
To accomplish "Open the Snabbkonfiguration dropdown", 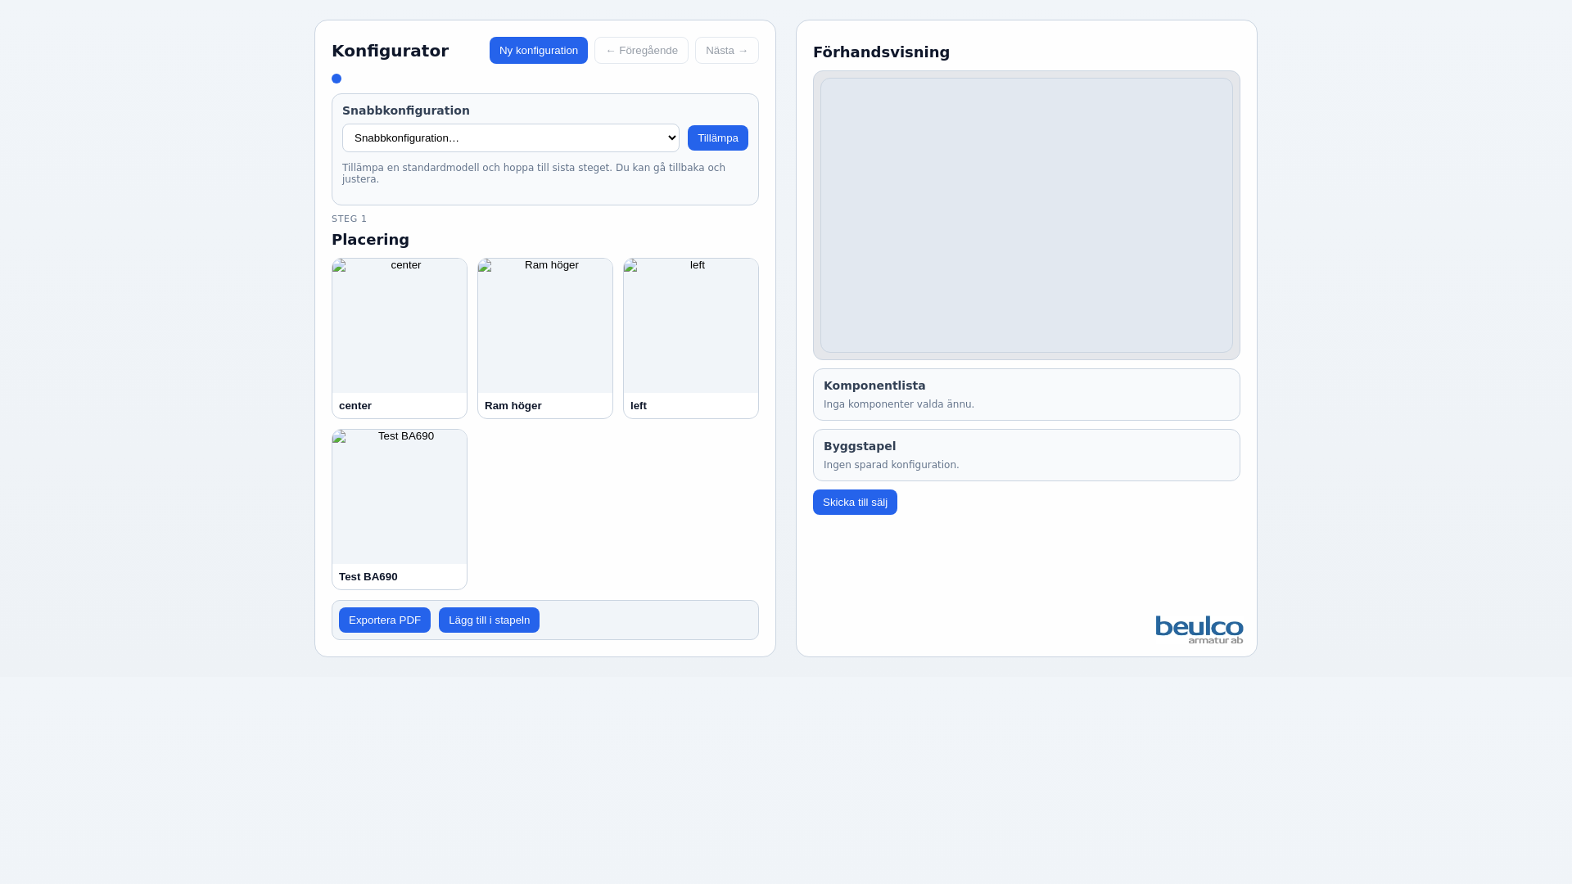I will 511,138.
